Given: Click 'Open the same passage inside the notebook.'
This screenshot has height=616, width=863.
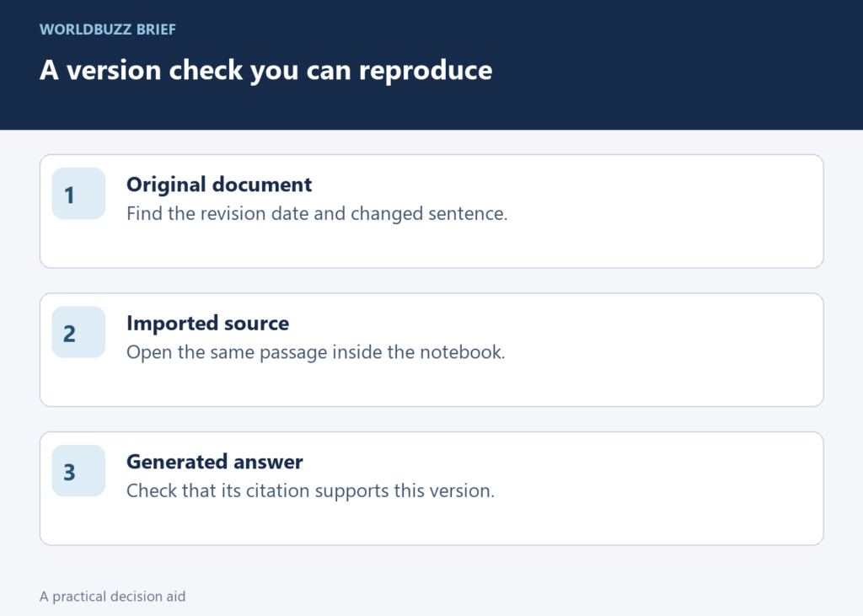Looking at the screenshot, I should pos(315,352).
